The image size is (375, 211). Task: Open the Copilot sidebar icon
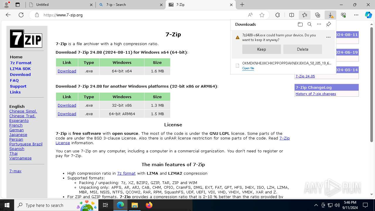(x=368, y=15)
